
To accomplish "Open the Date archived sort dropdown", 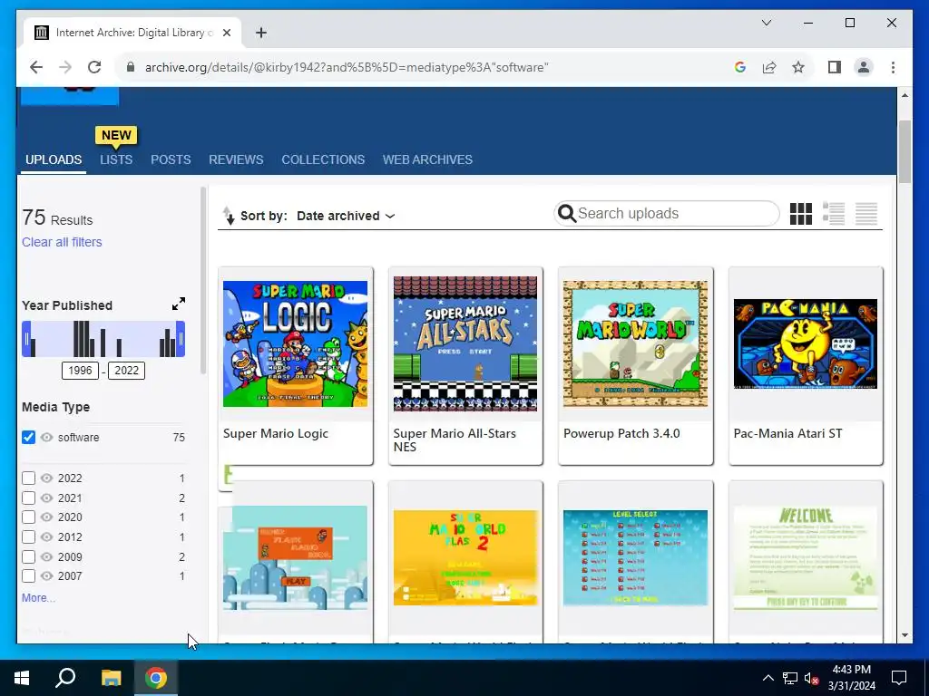I will tap(346, 216).
